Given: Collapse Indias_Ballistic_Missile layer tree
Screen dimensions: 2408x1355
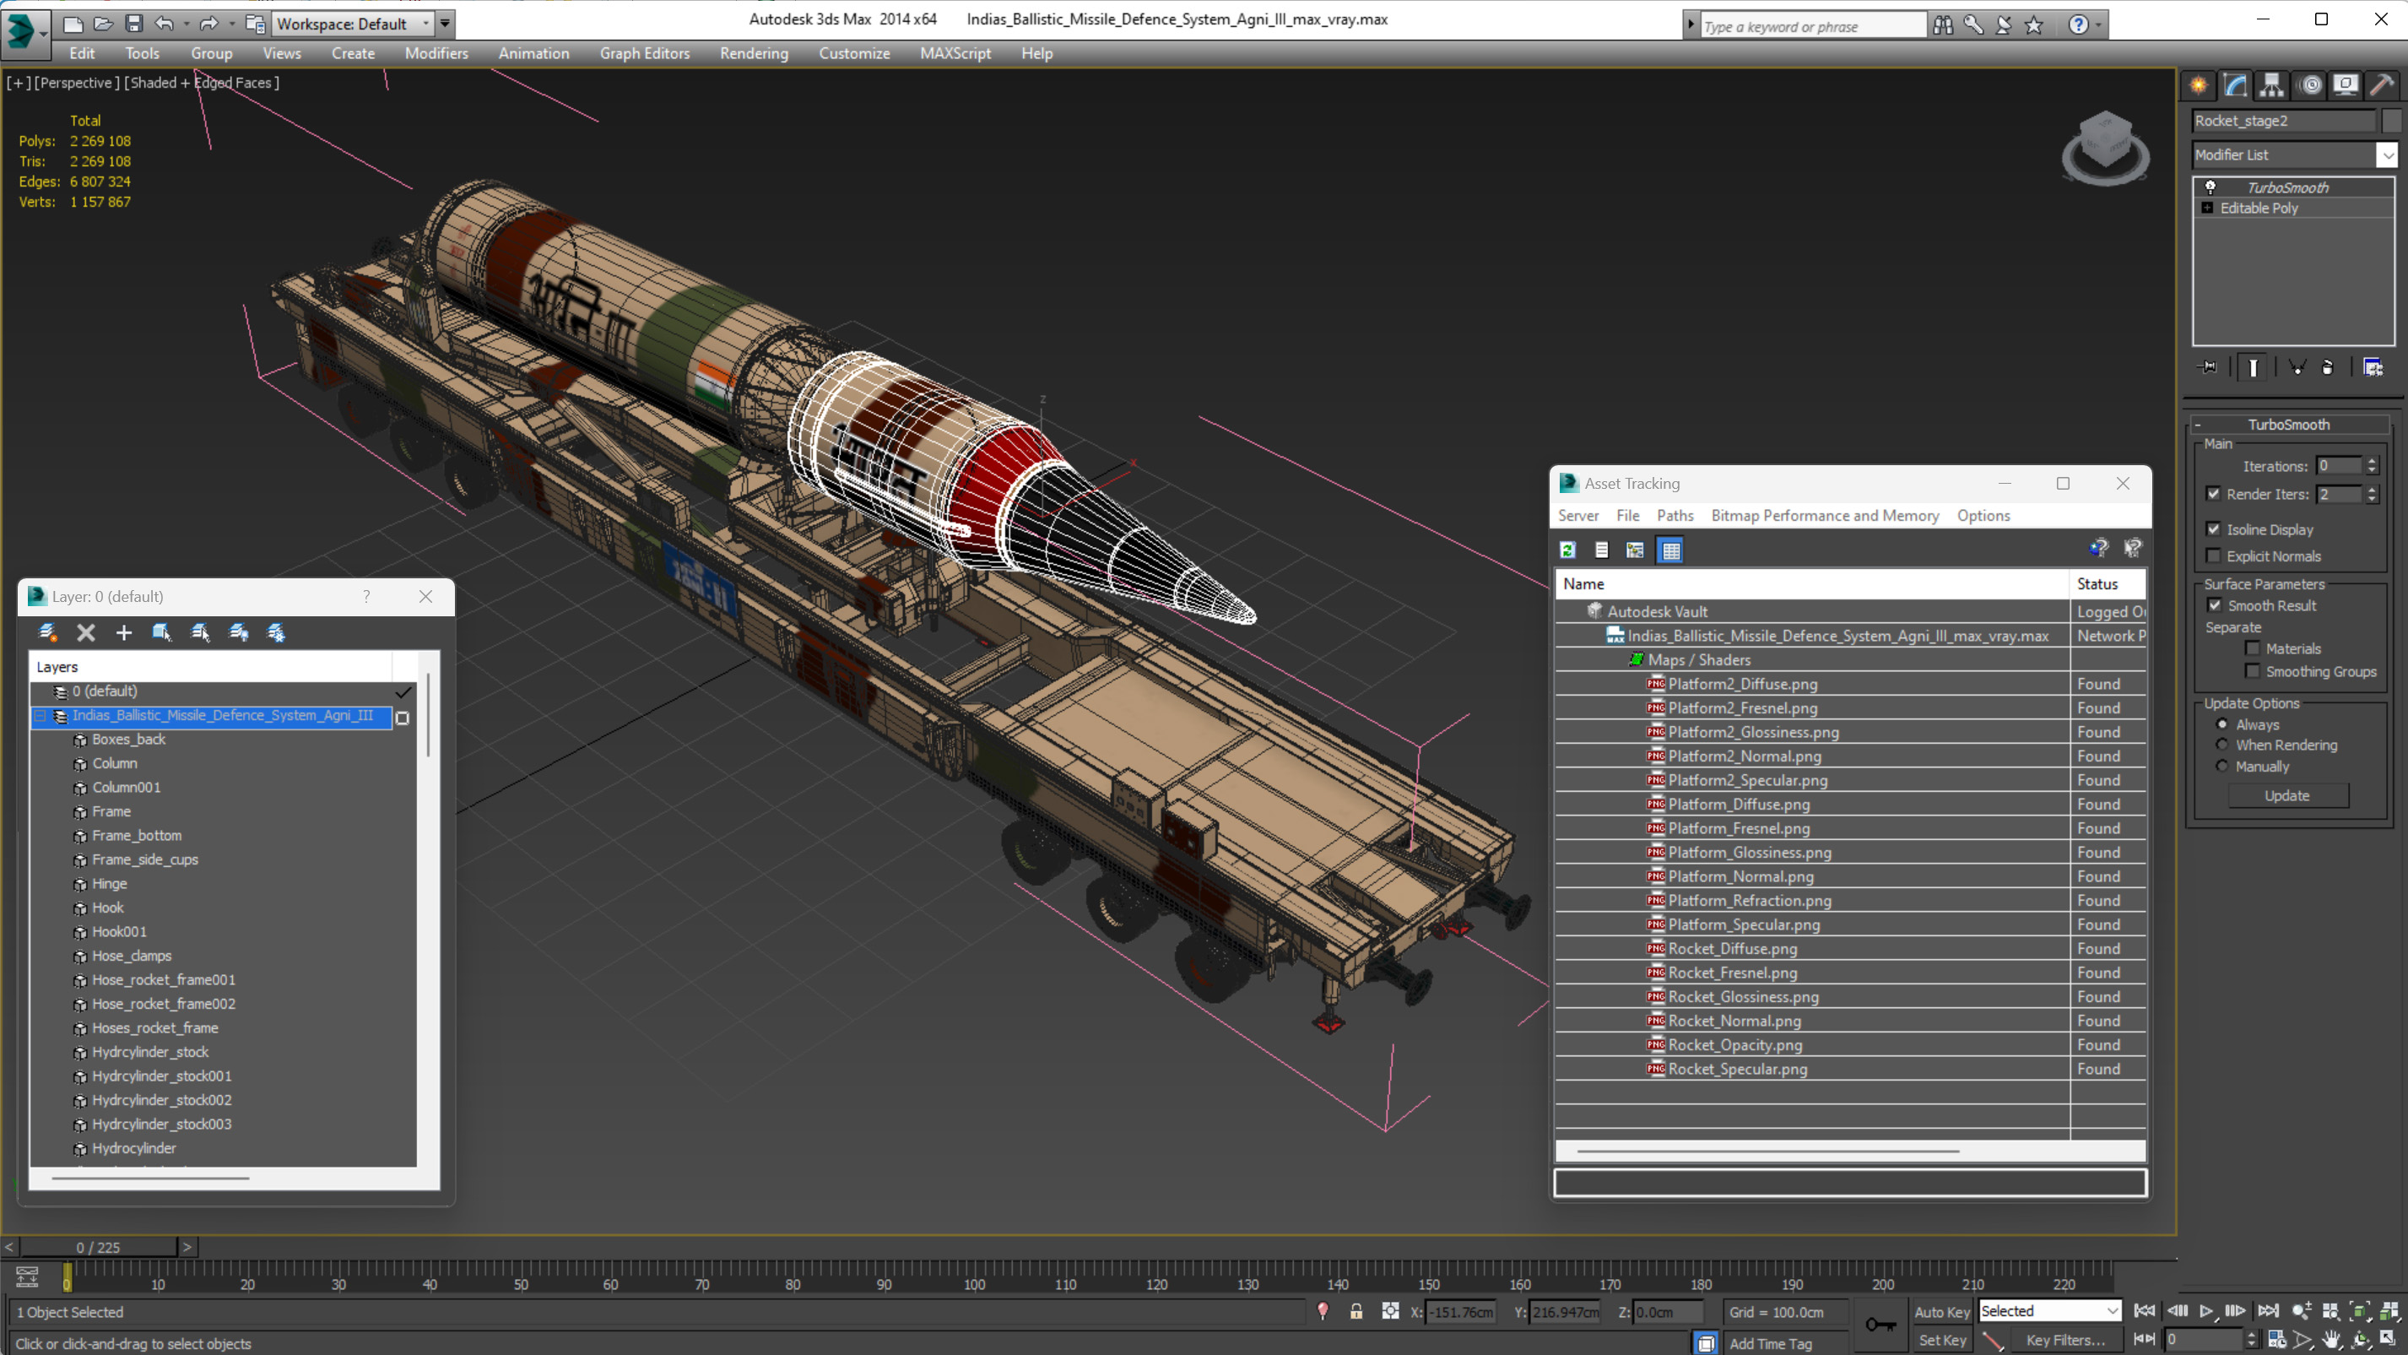Looking at the screenshot, I should (x=41, y=716).
